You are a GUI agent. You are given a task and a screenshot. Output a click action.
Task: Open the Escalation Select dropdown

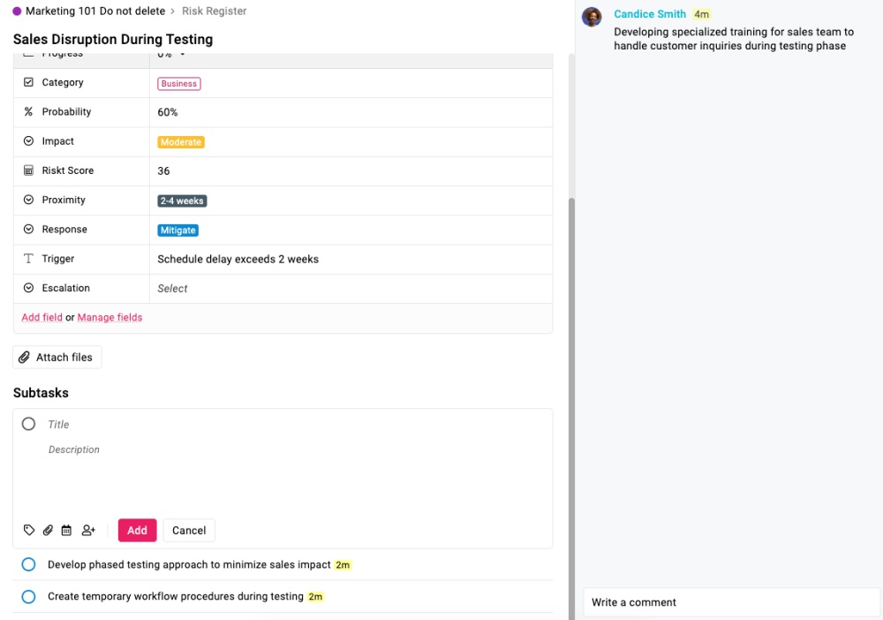pos(173,289)
